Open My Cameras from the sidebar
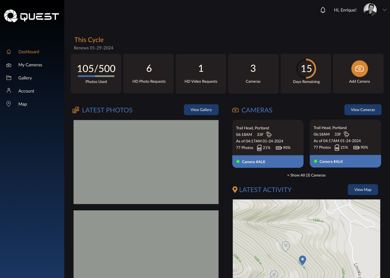The image size is (390, 278). [30, 65]
